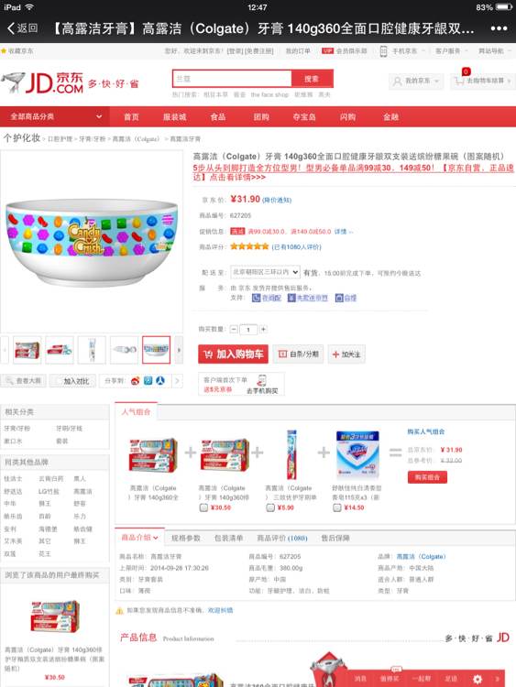Image resolution: width=516 pixels, height=687 pixels.
Task: Click the red 购买组合 button
Action: (x=427, y=477)
